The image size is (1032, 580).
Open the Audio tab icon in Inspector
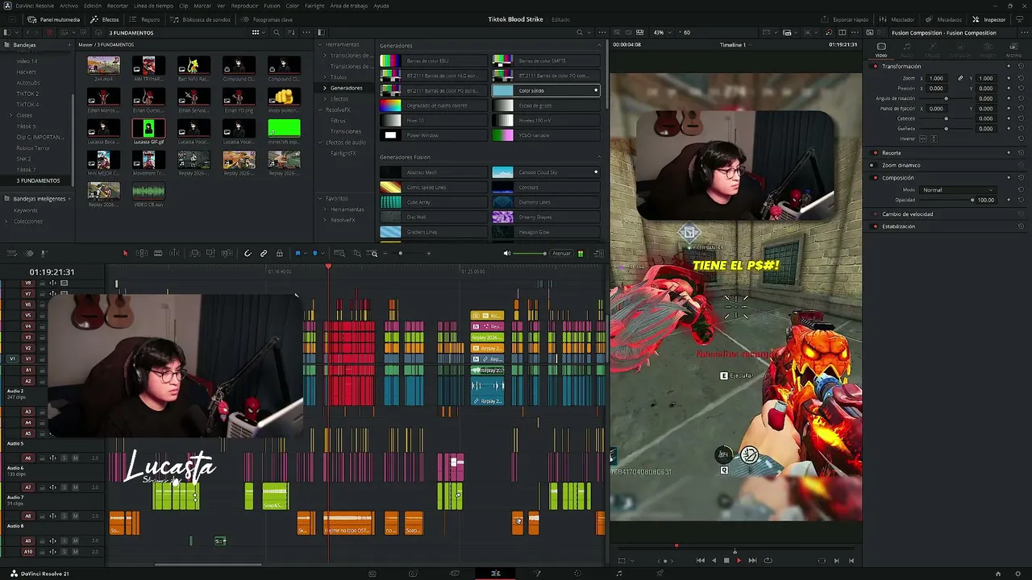(x=907, y=50)
